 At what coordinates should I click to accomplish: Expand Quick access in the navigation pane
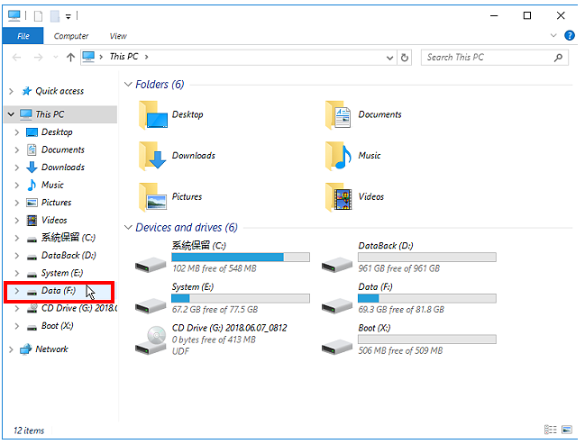tap(11, 91)
